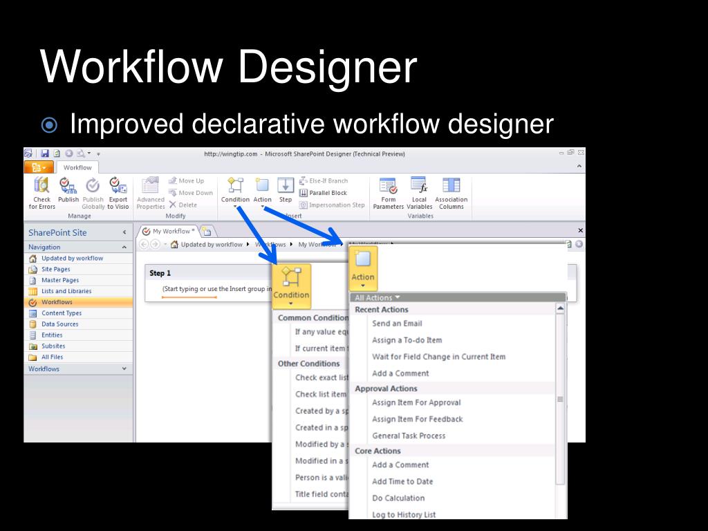Screen dimensions: 708x531
Task: Click Step 1 header in designer
Action: point(160,273)
